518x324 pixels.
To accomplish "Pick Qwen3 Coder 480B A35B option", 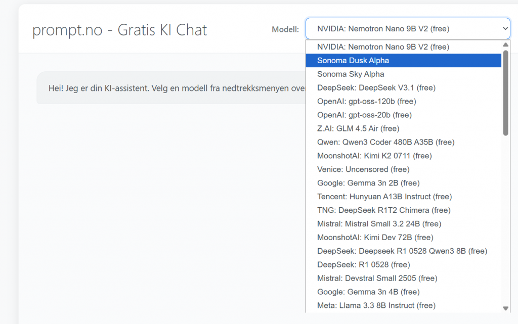I will [385, 143].
